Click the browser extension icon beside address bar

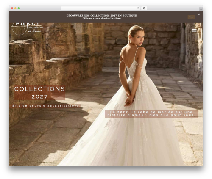pyautogui.click(x=144, y=8)
